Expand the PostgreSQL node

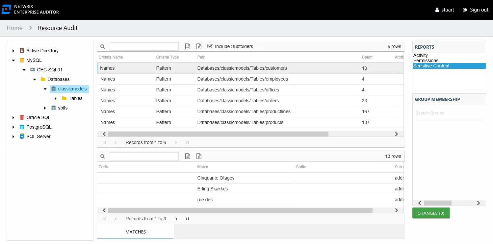[13, 127]
